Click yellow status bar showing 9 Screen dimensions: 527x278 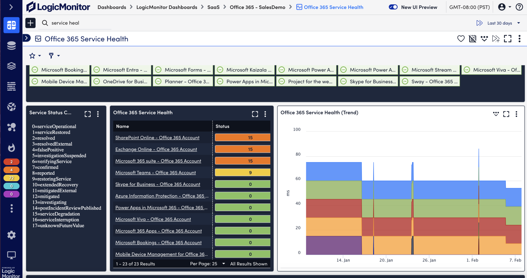[242, 173]
